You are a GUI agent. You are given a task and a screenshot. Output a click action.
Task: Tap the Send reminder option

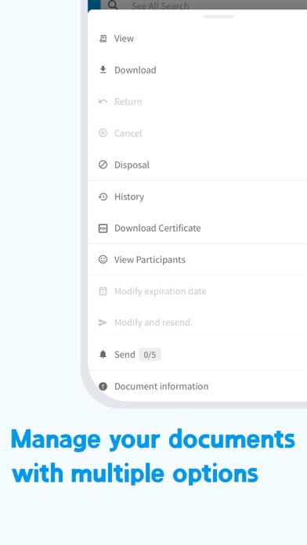[197, 355]
